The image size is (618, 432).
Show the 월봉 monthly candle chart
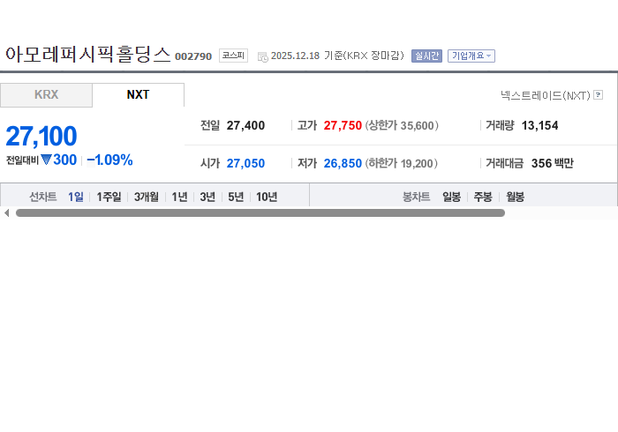(515, 197)
